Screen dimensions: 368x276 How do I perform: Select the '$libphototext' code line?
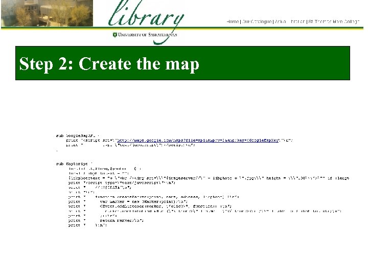(x=209, y=178)
